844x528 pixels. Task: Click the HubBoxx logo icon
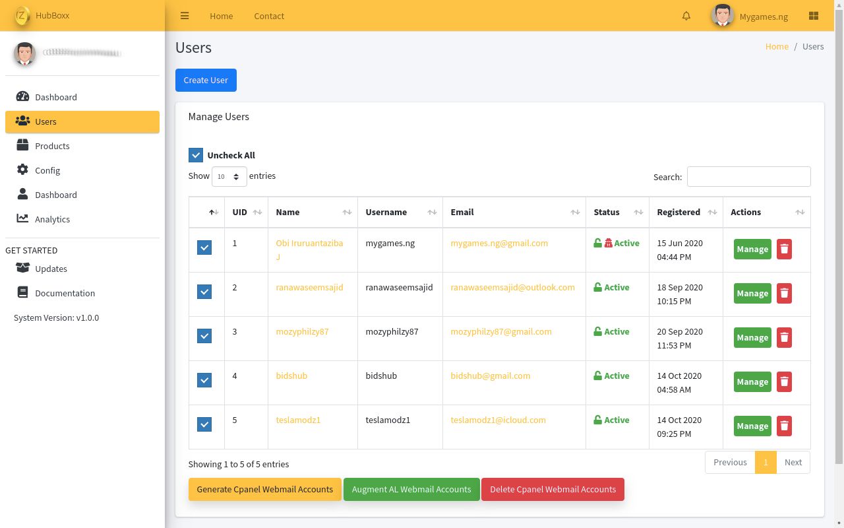click(22, 15)
